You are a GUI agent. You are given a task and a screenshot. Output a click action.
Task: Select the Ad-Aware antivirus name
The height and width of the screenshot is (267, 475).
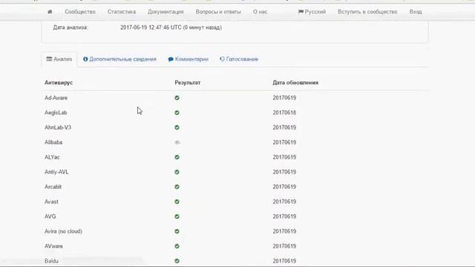56,98
